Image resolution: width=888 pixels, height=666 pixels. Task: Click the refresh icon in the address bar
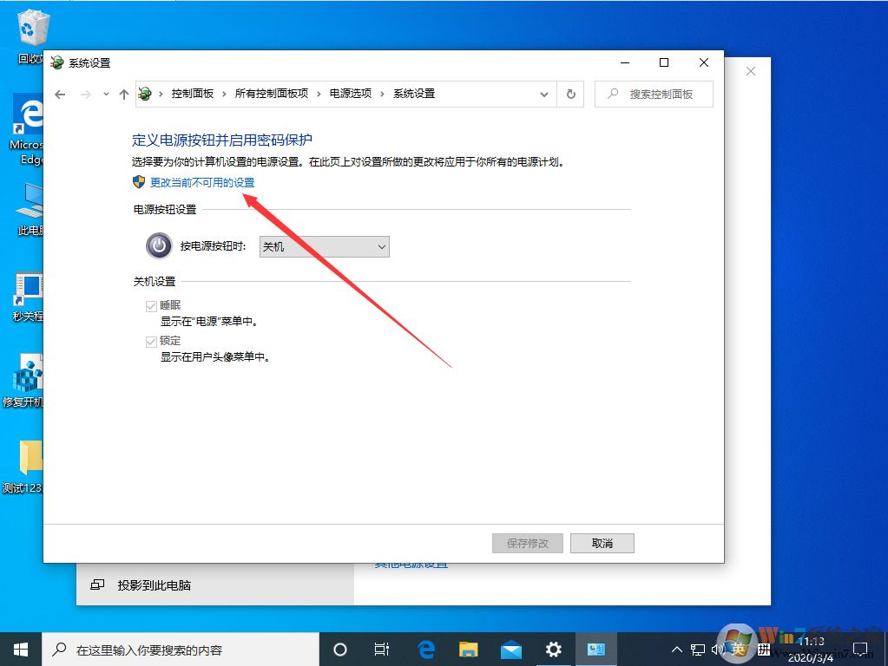tap(570, 94)
